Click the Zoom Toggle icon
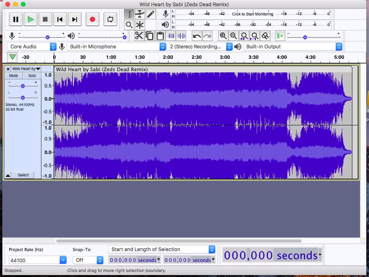 (x=265, y=36)
